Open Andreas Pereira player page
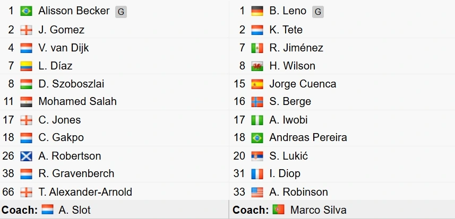The image size is (455, 219). pos(308,137)
